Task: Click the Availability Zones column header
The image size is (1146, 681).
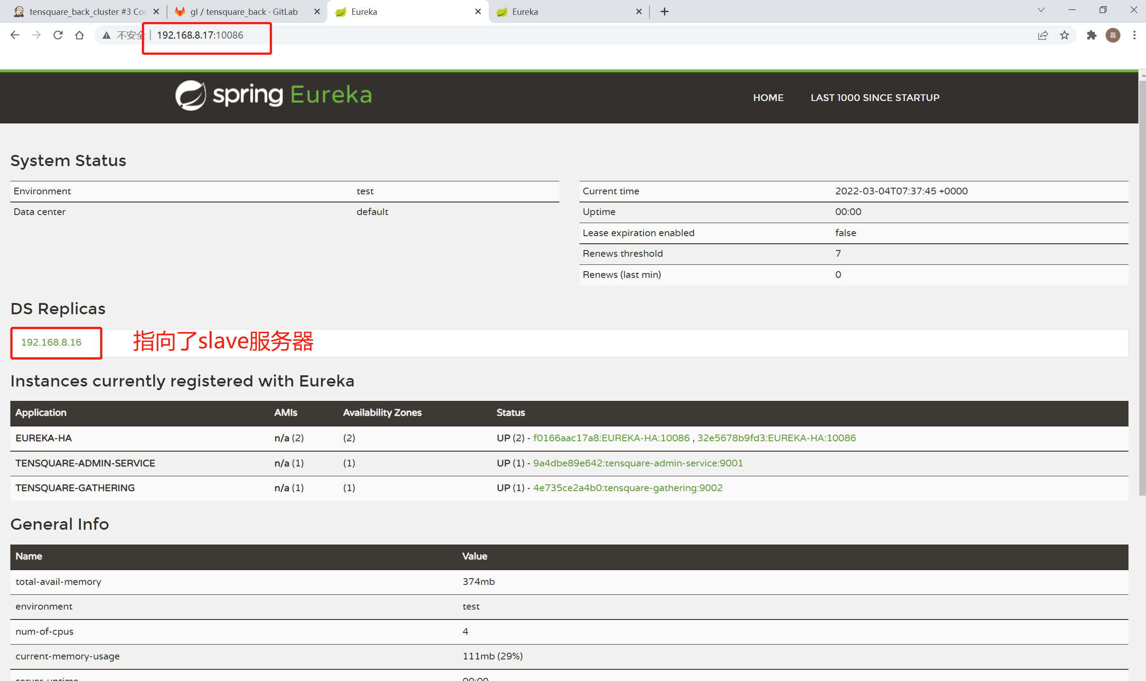Action: pyautogui.click(x=382, y=413)
